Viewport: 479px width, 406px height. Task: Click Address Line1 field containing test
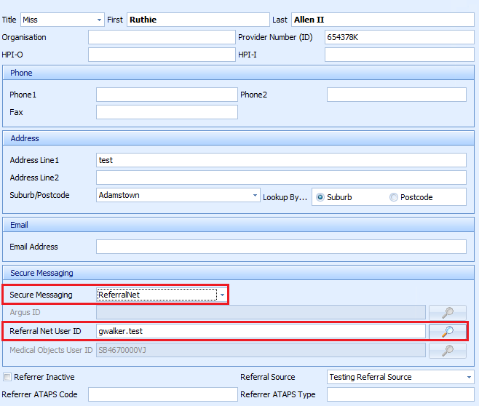pyautogui.click(x=281, y=160)
